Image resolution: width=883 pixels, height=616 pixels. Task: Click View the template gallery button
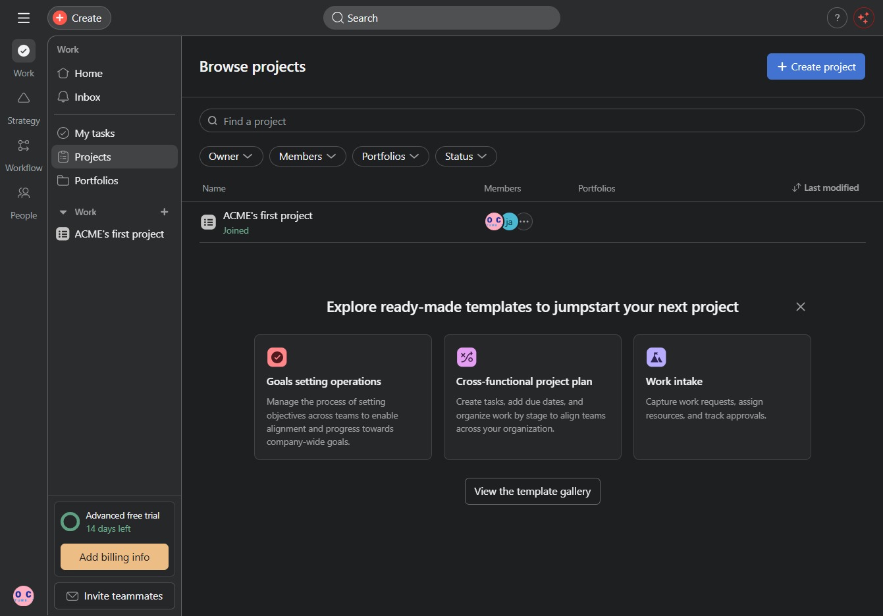tap(533, 491)
